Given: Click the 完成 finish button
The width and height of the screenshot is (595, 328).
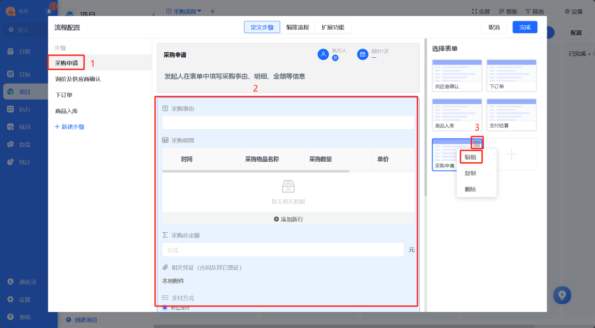Looking at the screenshot, I should (x=524, y=26).
